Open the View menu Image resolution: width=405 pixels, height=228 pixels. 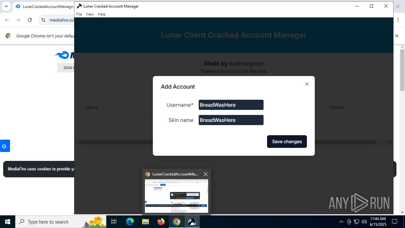coord(90,14)
